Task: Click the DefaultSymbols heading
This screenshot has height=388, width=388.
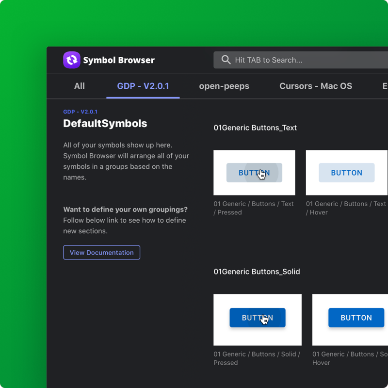Action: pyautogui.click(x=105, y=124)
